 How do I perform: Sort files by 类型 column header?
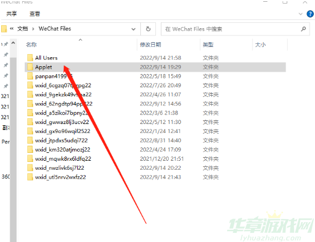(208, 45)
